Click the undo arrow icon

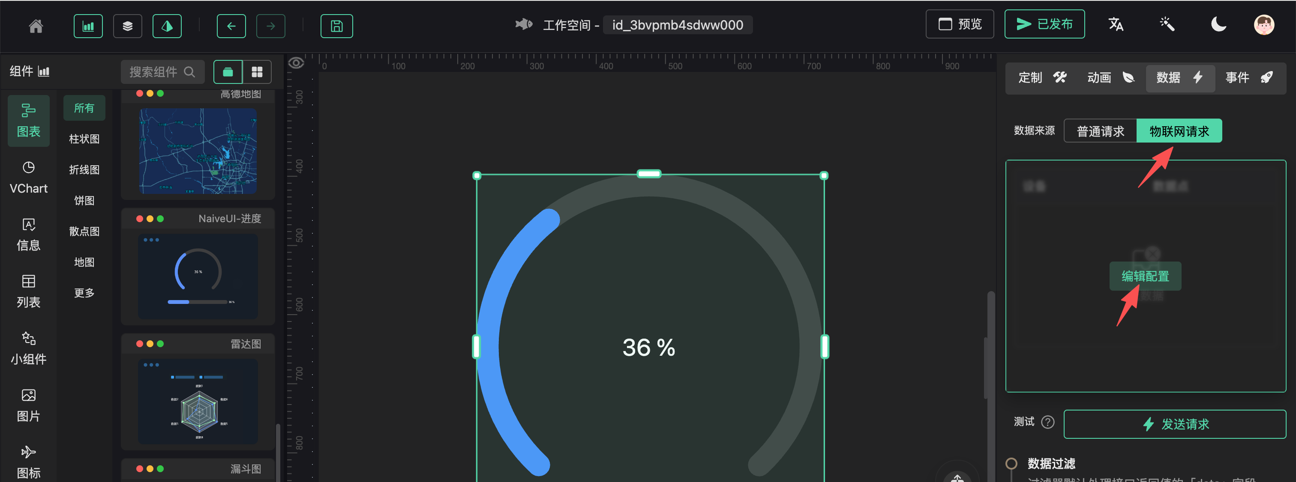[231, 26]
